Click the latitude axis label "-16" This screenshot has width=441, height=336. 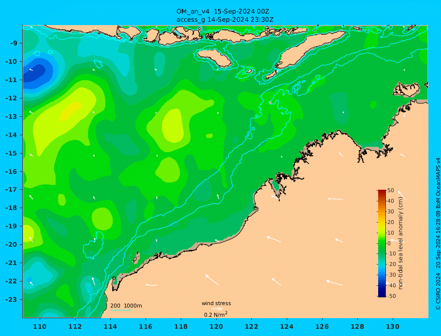(11, 171)
